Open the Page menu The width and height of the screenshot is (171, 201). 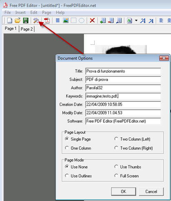[x=47, y=13]
